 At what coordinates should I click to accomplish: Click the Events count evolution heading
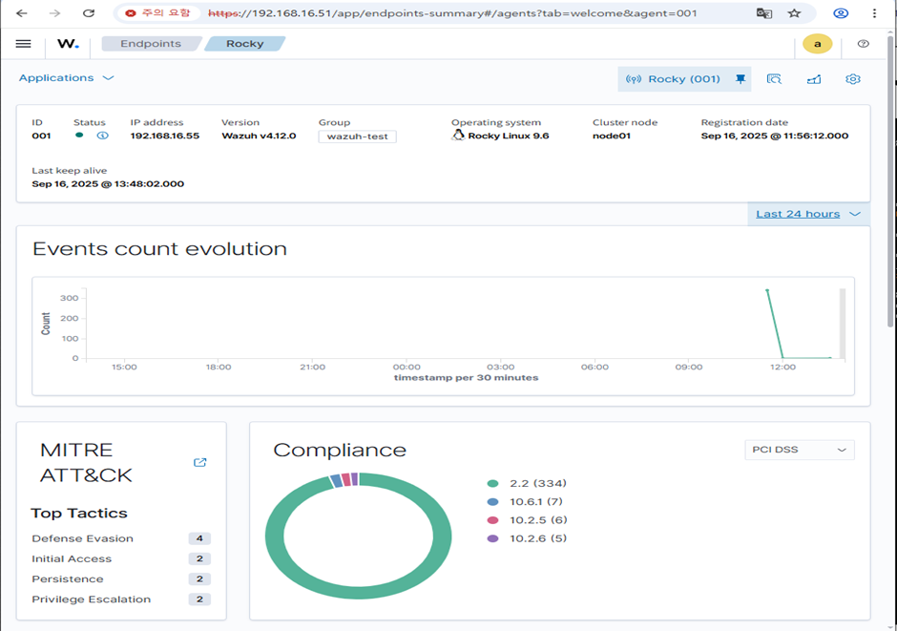[159, 249]
